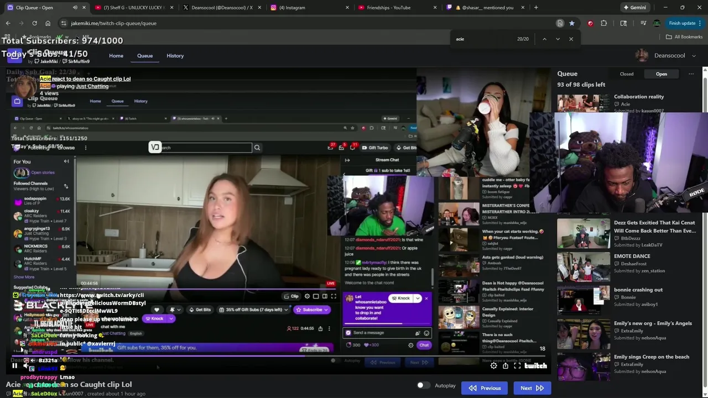This screenshot has height=398, width=708.
Task: Set queue status to Closed
Action: pyautogui.click(x=627, y=74)
